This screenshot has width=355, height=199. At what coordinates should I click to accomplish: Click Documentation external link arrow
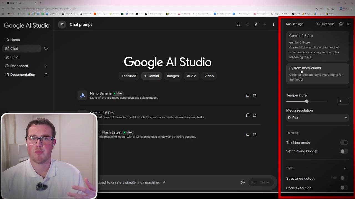point(46,75)
